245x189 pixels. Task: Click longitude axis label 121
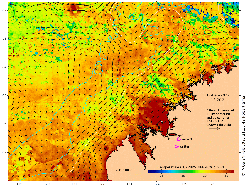pos(74,184)
